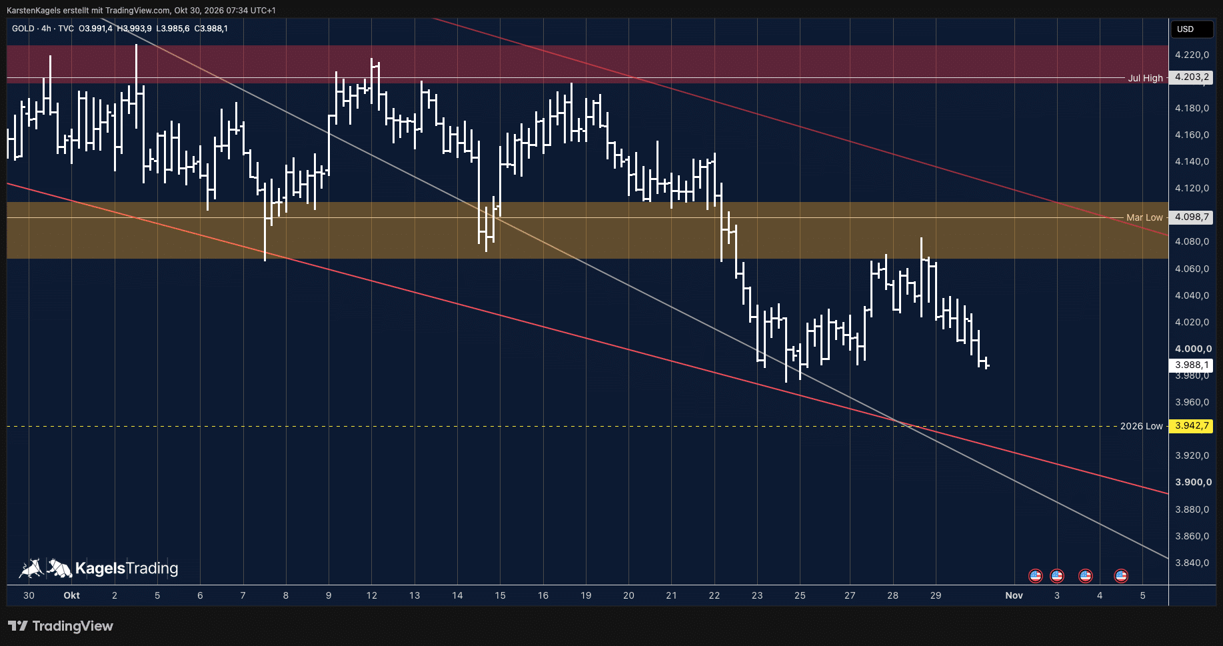Click the 4h interval in chart legend
The image size is (1223, 646).
(46, 29)
